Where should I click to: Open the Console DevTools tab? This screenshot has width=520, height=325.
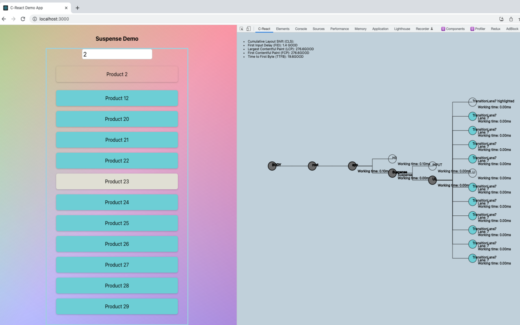[x=301, y=29]
